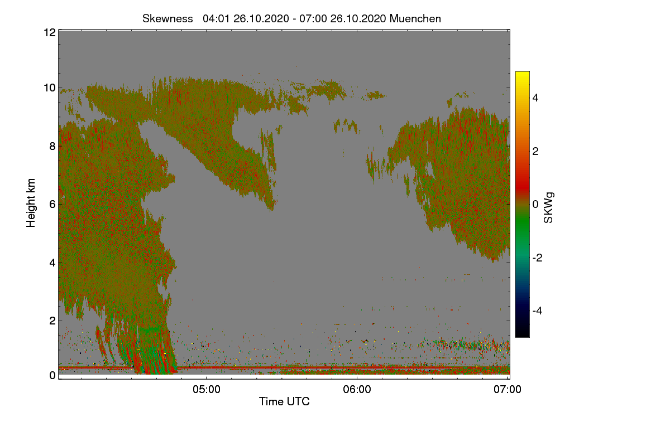
Task: Click the height tick label '0'
Action: (x=52, y=375)
